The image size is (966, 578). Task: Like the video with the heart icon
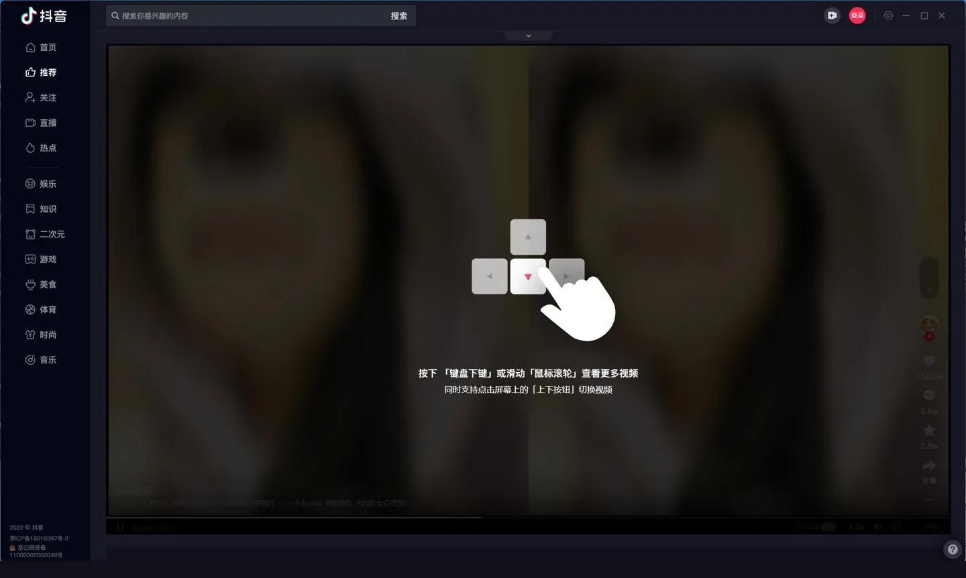click(x=929, y=361)
